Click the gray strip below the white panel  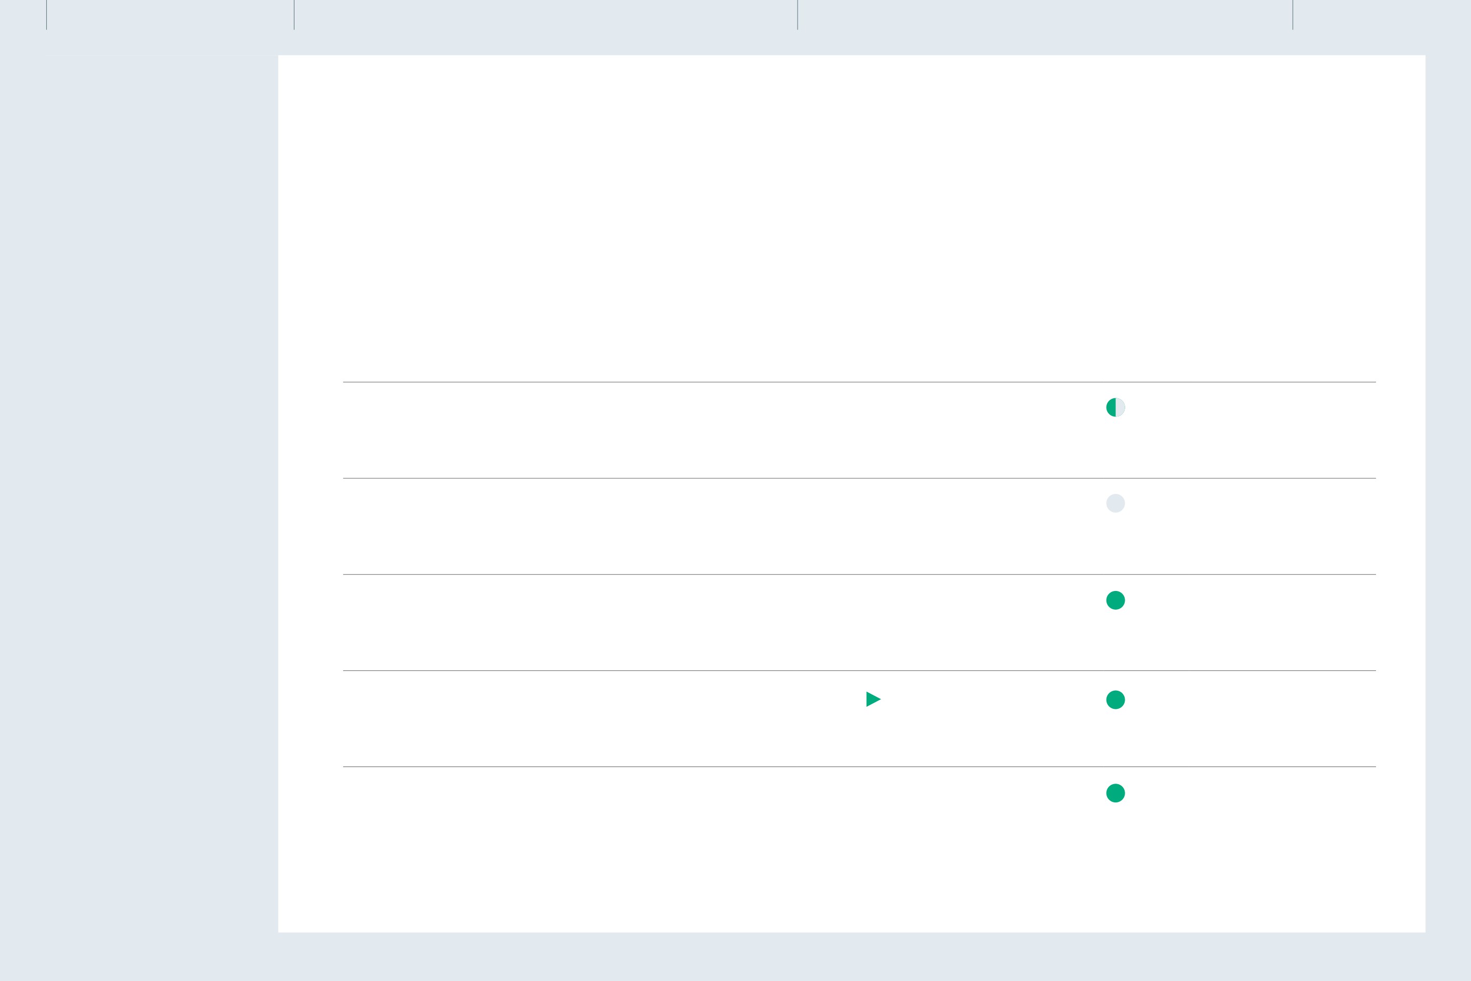[735, 957]
